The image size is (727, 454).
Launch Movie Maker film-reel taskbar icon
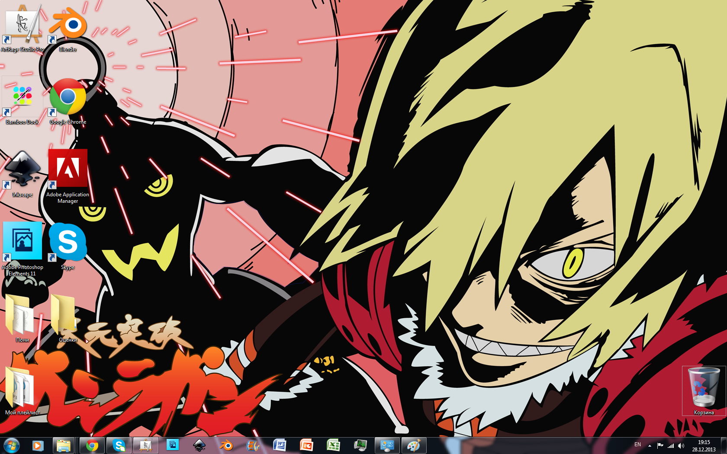pos(253,445)
